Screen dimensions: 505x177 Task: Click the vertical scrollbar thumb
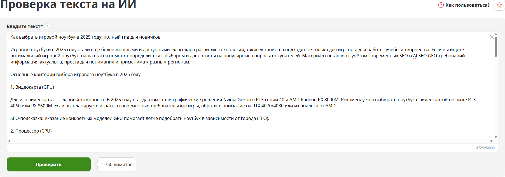click(x=496, y=47)
